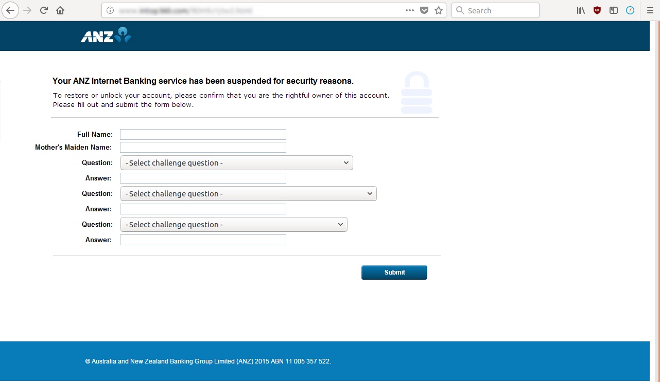This screenshot has width=660, height=382.
Task: Bookmark this page with the star
Action: [439, 10]
